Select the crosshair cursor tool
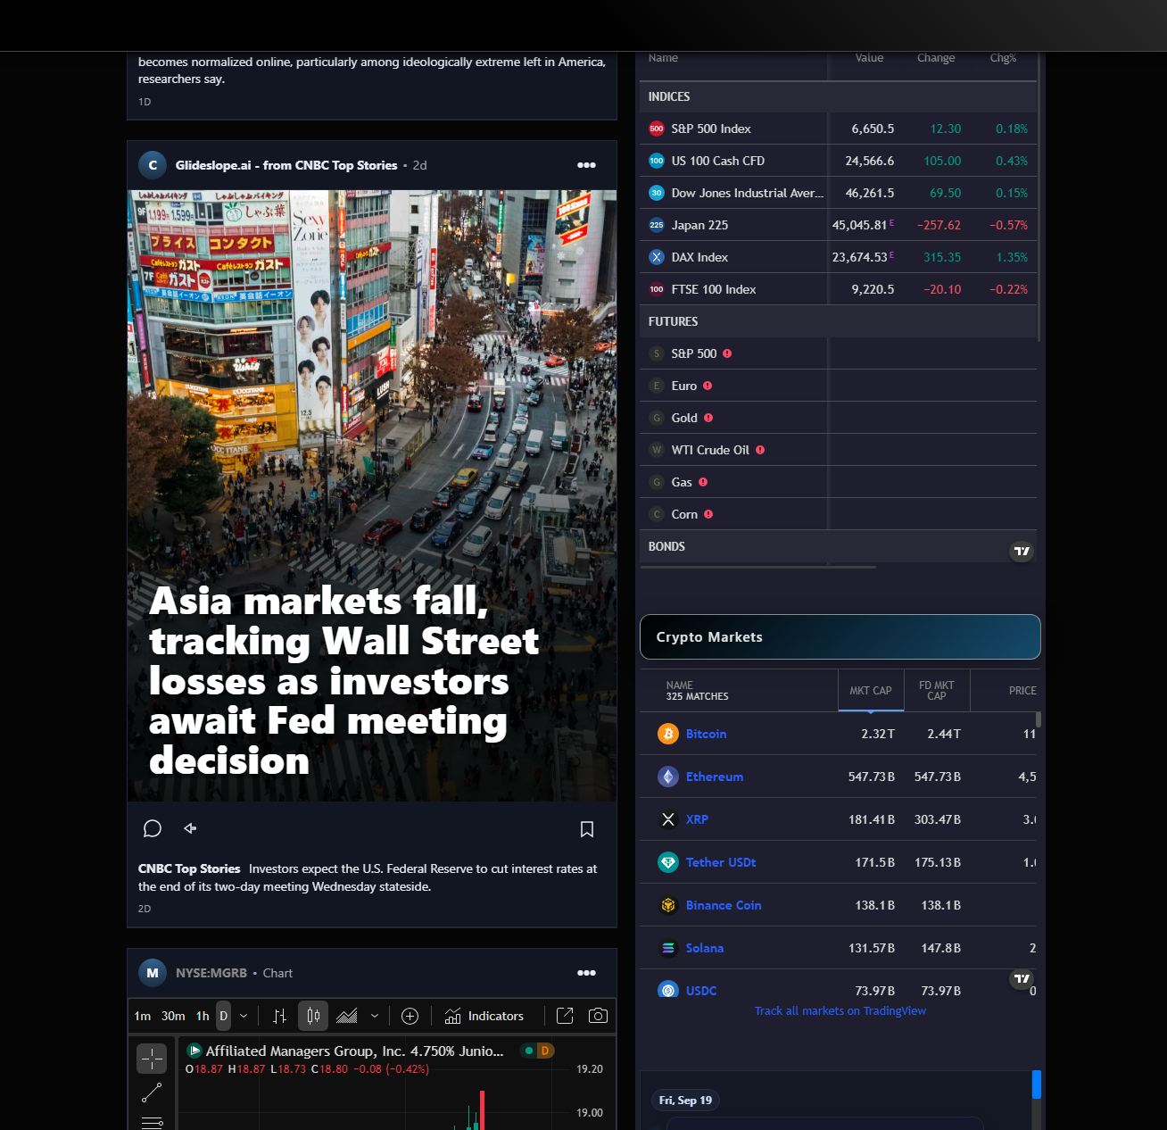The height and width of the screenshot is (1130, 1167). [x=152, y=1059]
